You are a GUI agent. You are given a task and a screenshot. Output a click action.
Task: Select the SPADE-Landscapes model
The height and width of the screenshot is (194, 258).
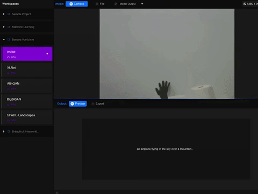click(x=27, y=117)
